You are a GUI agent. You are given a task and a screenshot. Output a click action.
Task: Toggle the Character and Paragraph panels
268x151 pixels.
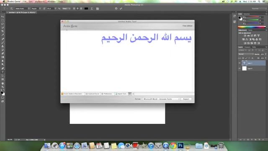point(98,8)
